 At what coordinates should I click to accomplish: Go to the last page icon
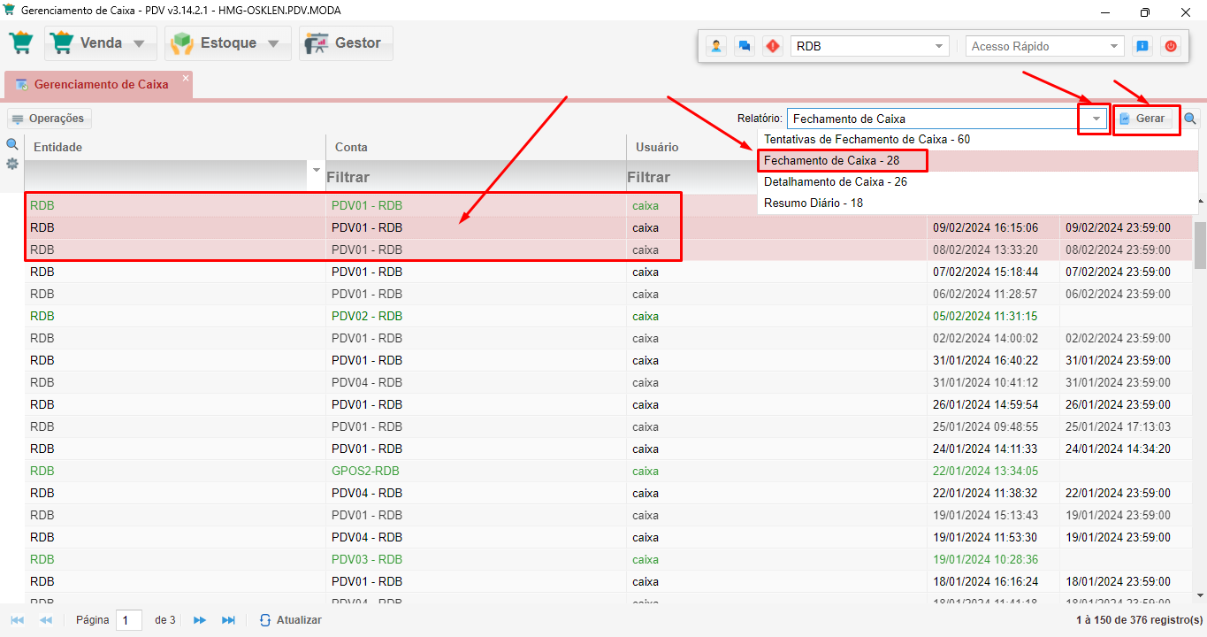(x=228, y=620)
